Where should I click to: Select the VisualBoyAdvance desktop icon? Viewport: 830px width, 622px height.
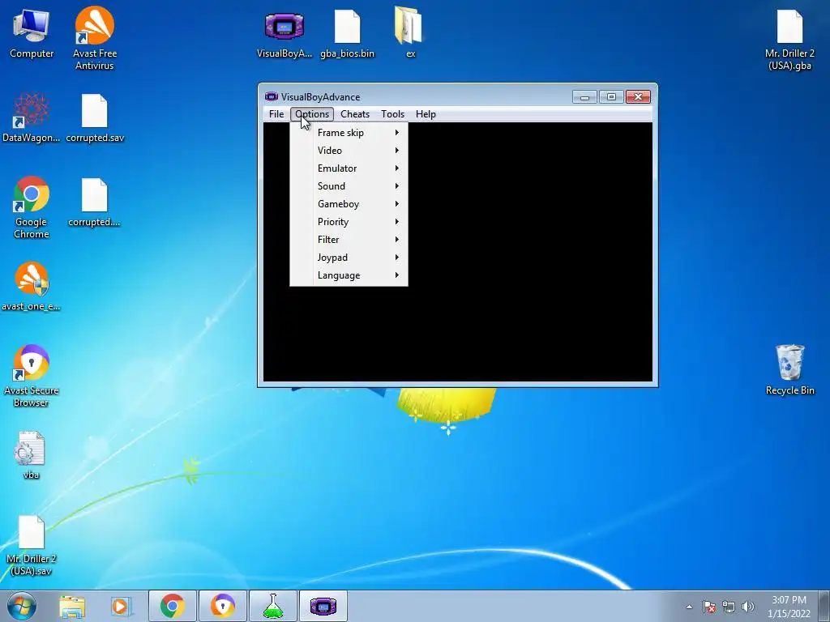(x=285, y=33)
